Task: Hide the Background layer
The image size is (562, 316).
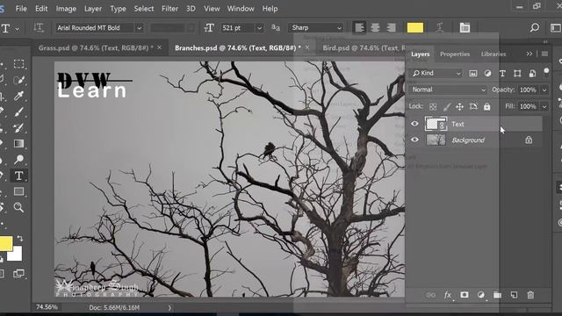Action: 414,140
